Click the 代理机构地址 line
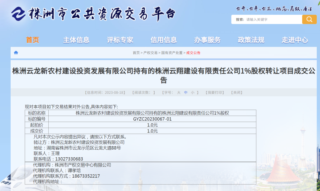This screenshot has height=191, width=320. click(47, 182)
